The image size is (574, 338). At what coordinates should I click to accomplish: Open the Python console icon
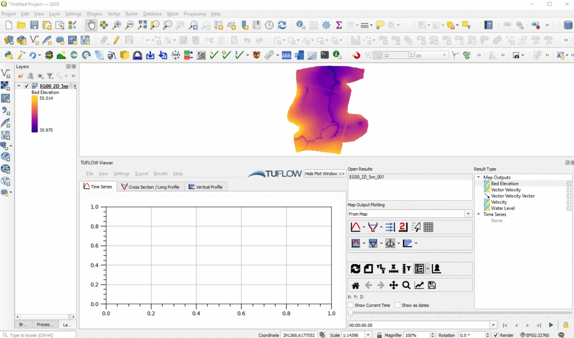[325, 55]
